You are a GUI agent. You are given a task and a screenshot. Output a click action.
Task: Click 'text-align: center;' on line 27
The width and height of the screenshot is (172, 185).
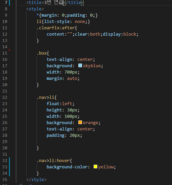pyautogui.click(x=71, y=129)
